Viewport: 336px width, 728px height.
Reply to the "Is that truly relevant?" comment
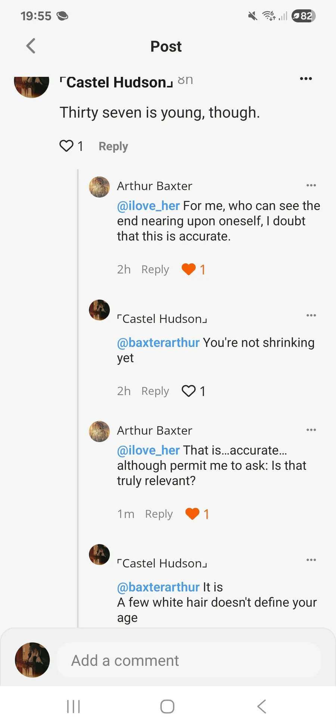159,514
